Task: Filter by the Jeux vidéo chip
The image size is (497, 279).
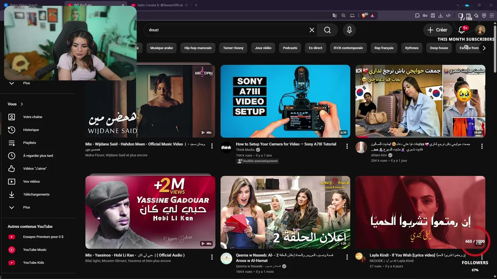Action: [263, 48]
